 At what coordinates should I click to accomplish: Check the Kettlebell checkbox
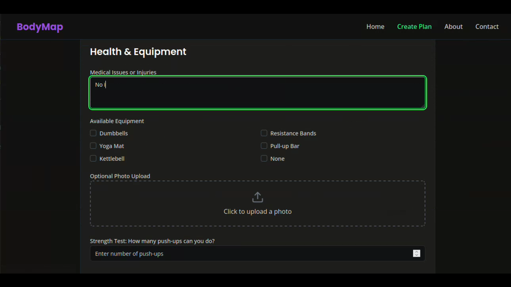[93, 158]
